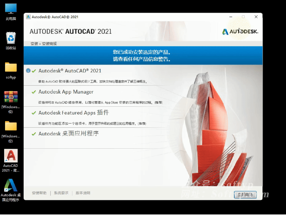The image size is (286, 215).
Task: Open the 系统要求 link
Action: click(x=61, y=193)
